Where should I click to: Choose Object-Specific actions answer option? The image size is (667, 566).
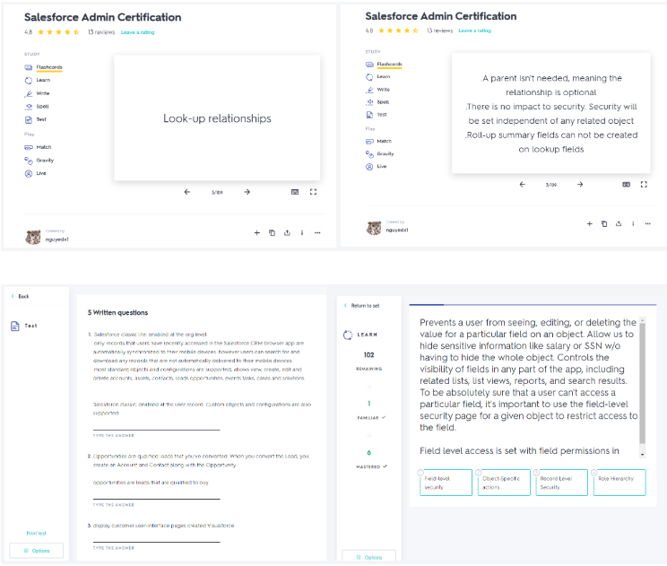[x=504, y=483]
